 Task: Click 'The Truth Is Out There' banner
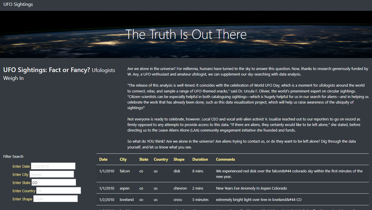pos(186,34)
